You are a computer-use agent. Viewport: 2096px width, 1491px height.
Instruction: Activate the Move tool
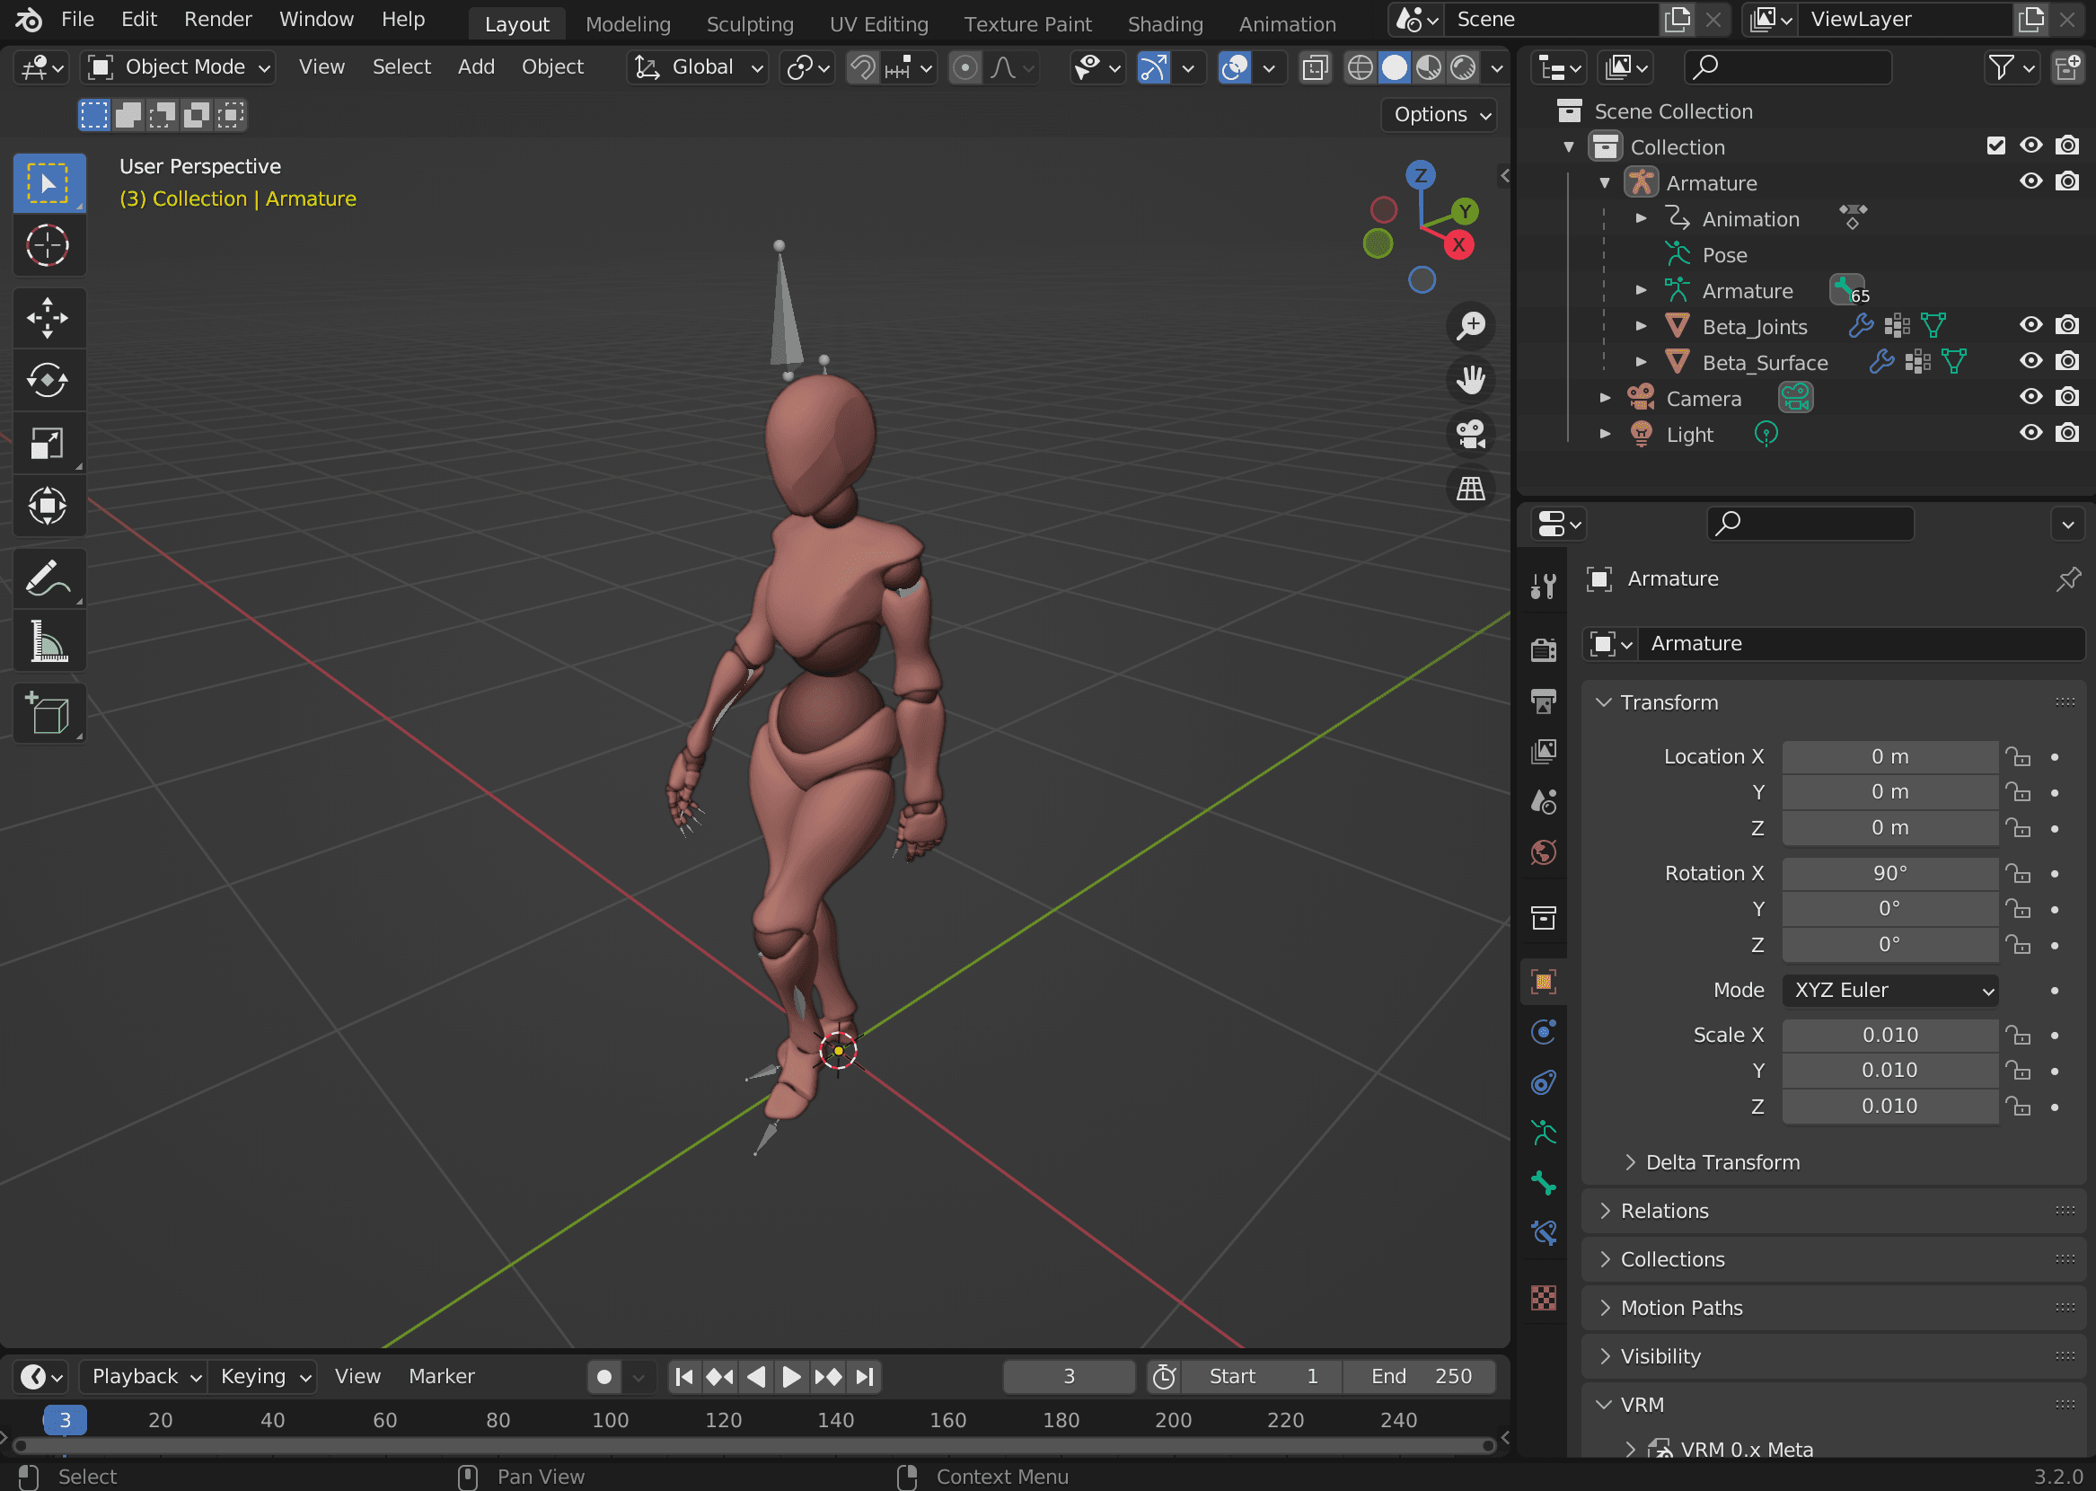tap(48, 318)
